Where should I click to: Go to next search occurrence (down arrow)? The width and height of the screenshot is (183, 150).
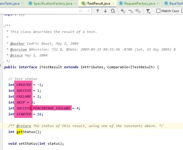point(105,11)
